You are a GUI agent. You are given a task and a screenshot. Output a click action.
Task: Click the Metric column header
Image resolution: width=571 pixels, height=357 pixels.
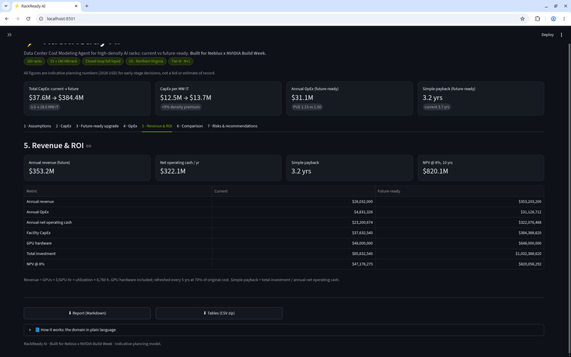click(118, 191)
